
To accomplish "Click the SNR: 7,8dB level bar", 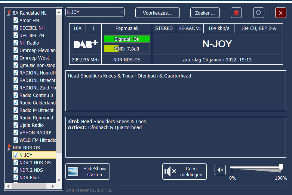I will click(x=127, y=49).
